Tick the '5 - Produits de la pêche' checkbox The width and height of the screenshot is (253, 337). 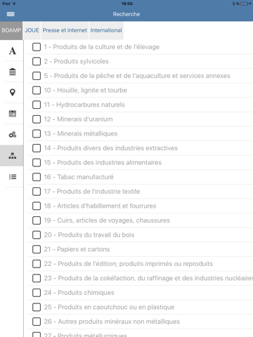click(x=37, y=76)
